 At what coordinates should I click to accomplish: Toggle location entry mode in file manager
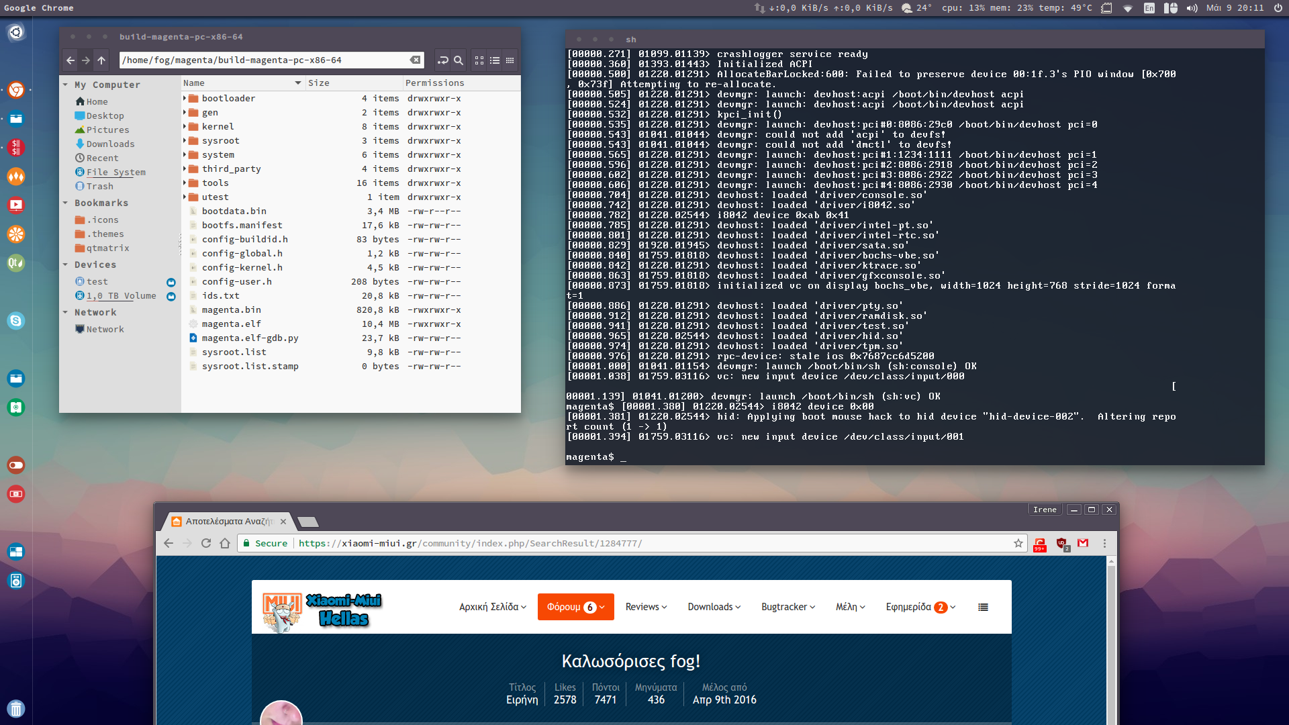click(442, 60)
